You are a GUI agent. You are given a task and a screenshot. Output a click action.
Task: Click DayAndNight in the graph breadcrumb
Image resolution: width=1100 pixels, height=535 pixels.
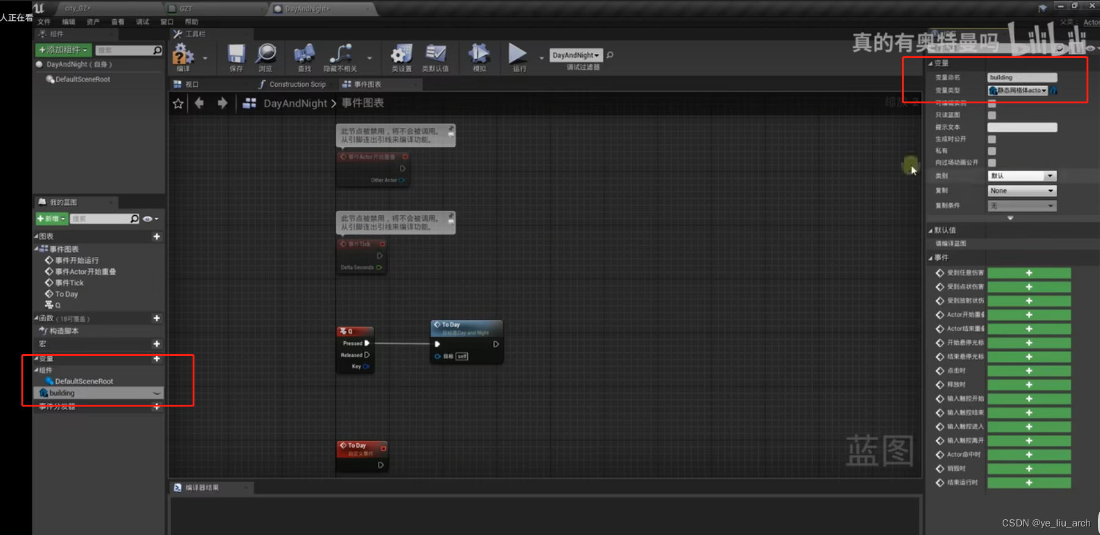[x=295, y=103]
